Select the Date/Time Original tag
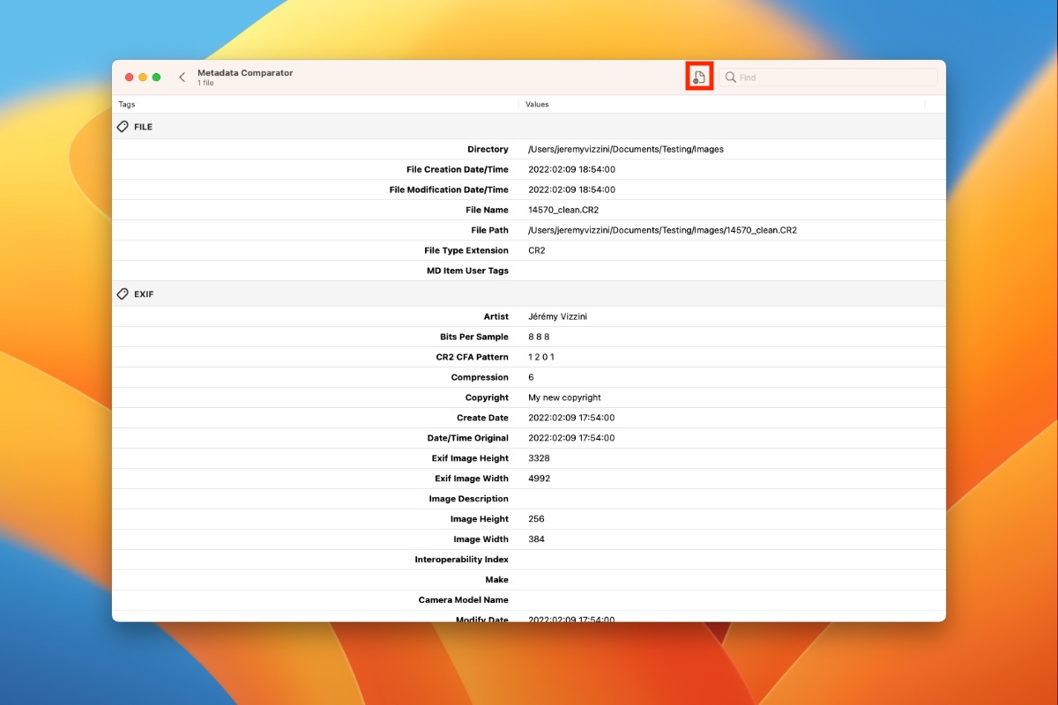 click(468, 438)
